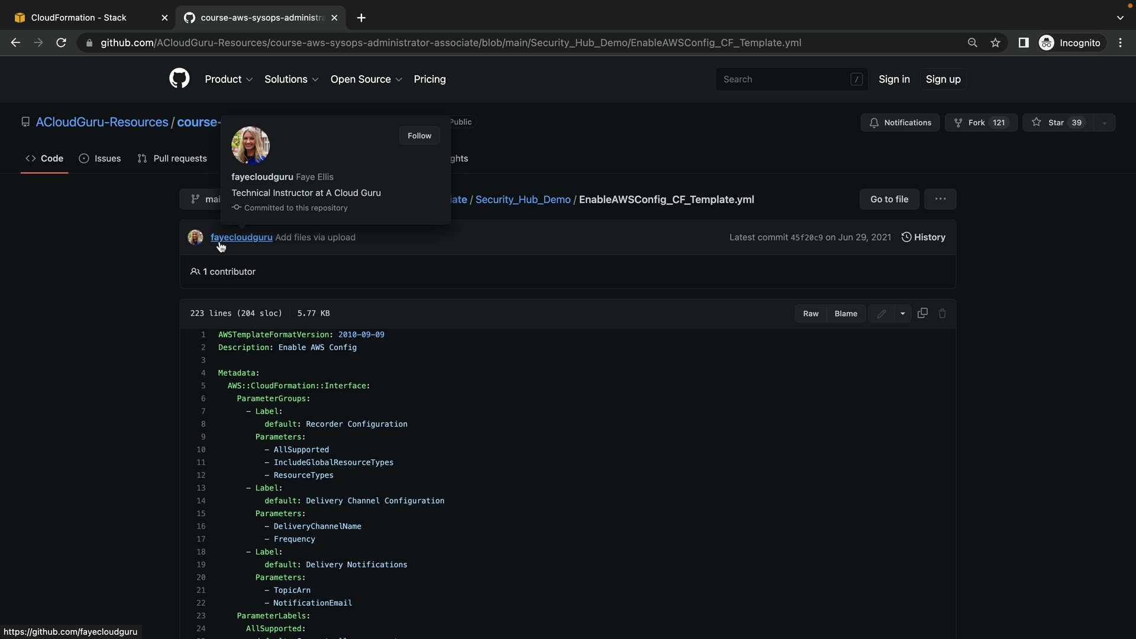The height and width of the screenshot is (639, 1136).
Task: Open the Star lists dropdown arrow
Action: tap(1104, 123)
